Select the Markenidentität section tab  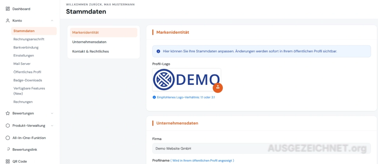[103, 33]
